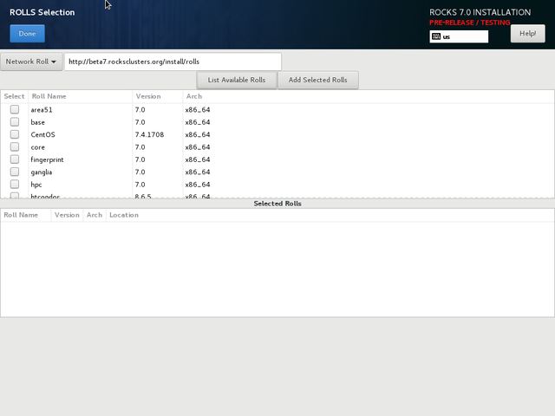
Task: Open the Help! dialog
Action: (527, 34)
